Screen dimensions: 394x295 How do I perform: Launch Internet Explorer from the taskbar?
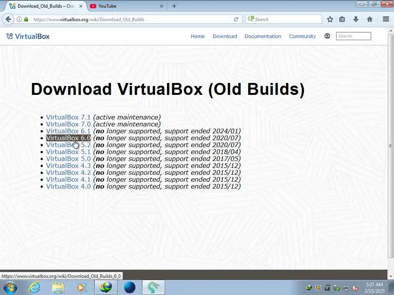pos(34,287)
